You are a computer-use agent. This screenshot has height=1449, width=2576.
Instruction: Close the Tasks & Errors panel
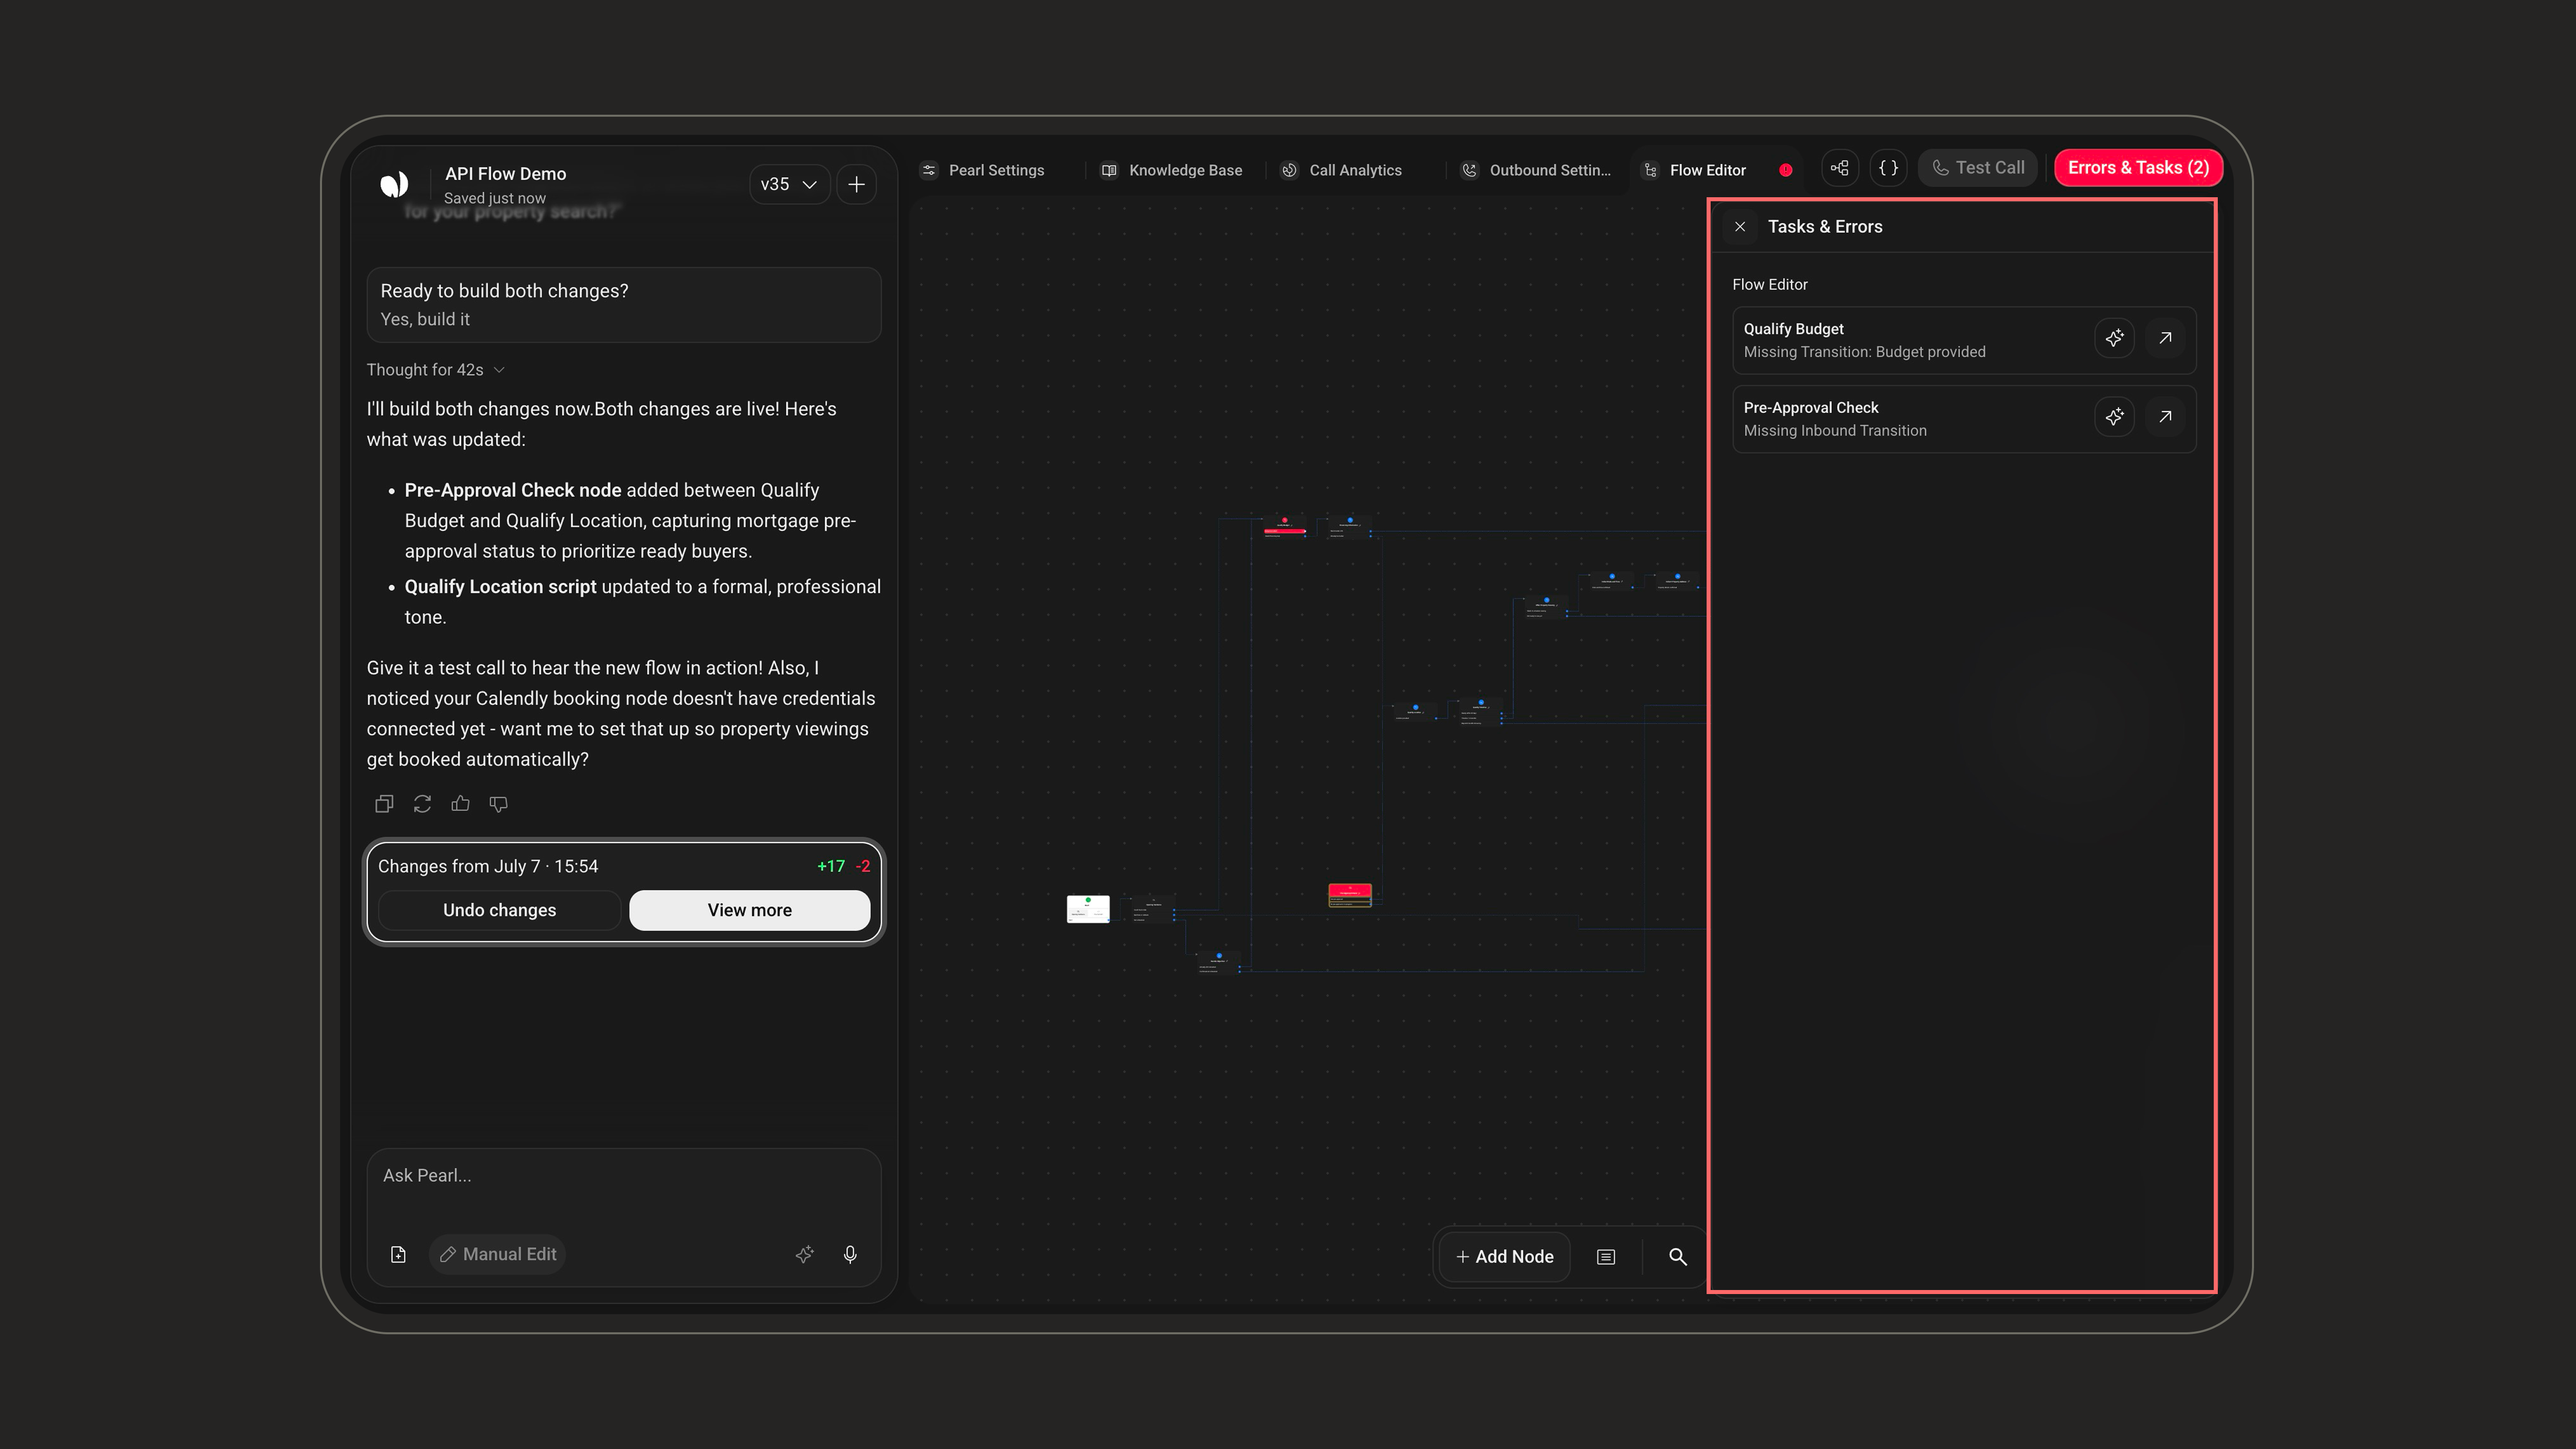coord(1740,227)
